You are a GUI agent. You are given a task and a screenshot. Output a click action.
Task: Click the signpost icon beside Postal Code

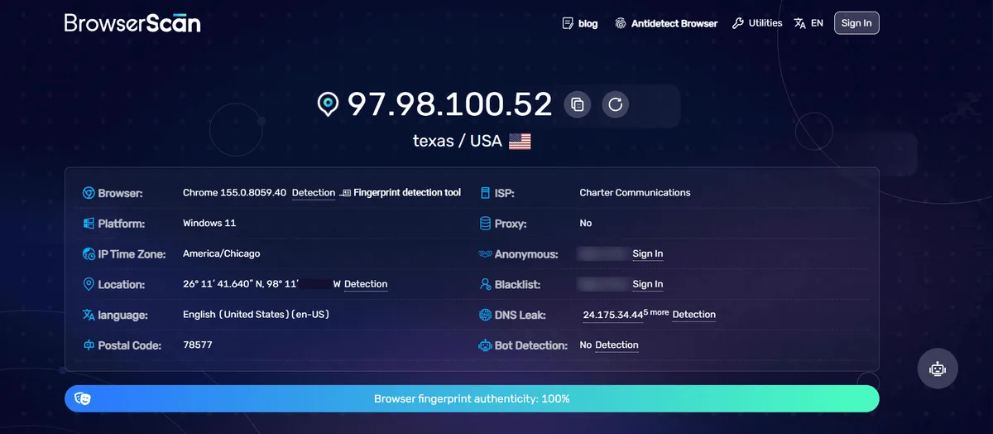pyautogui.click(x=89, y=345)
